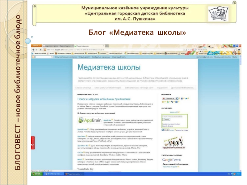247x185 pixels.
Task: Click Сообщить о нарушении link
Action: click(101, 57)
